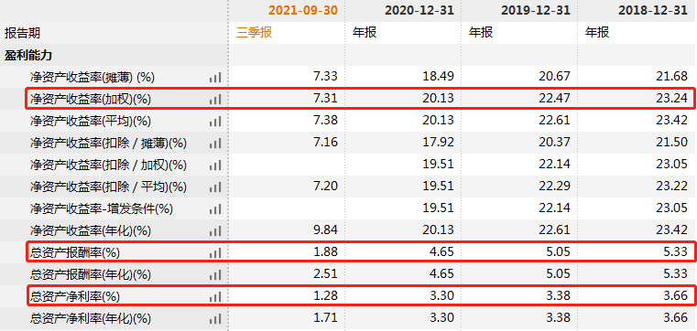Screen dimensions: 697x331
Task: Open chart icon for 净资产收益率(扣除 / 摊薄) row
Action: pyautogui.click(x=215, y=144)
